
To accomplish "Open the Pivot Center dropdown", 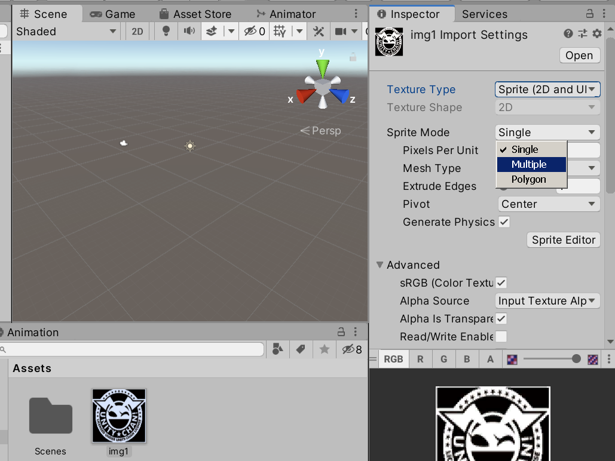I will pos(549,204).
